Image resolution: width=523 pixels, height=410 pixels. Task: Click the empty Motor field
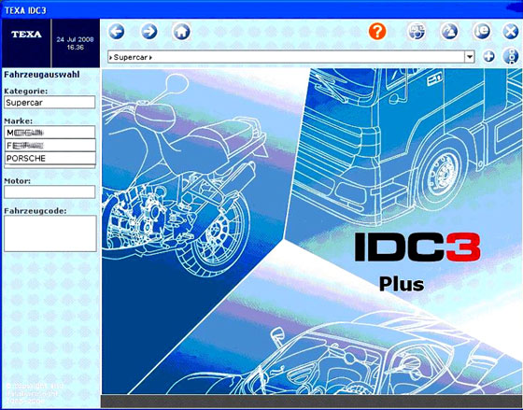49,191
